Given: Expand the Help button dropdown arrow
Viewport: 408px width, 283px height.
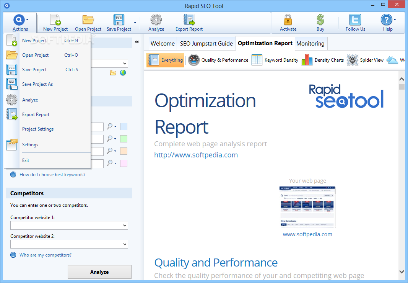Looking at the screenshot, I should click(395, 20).
